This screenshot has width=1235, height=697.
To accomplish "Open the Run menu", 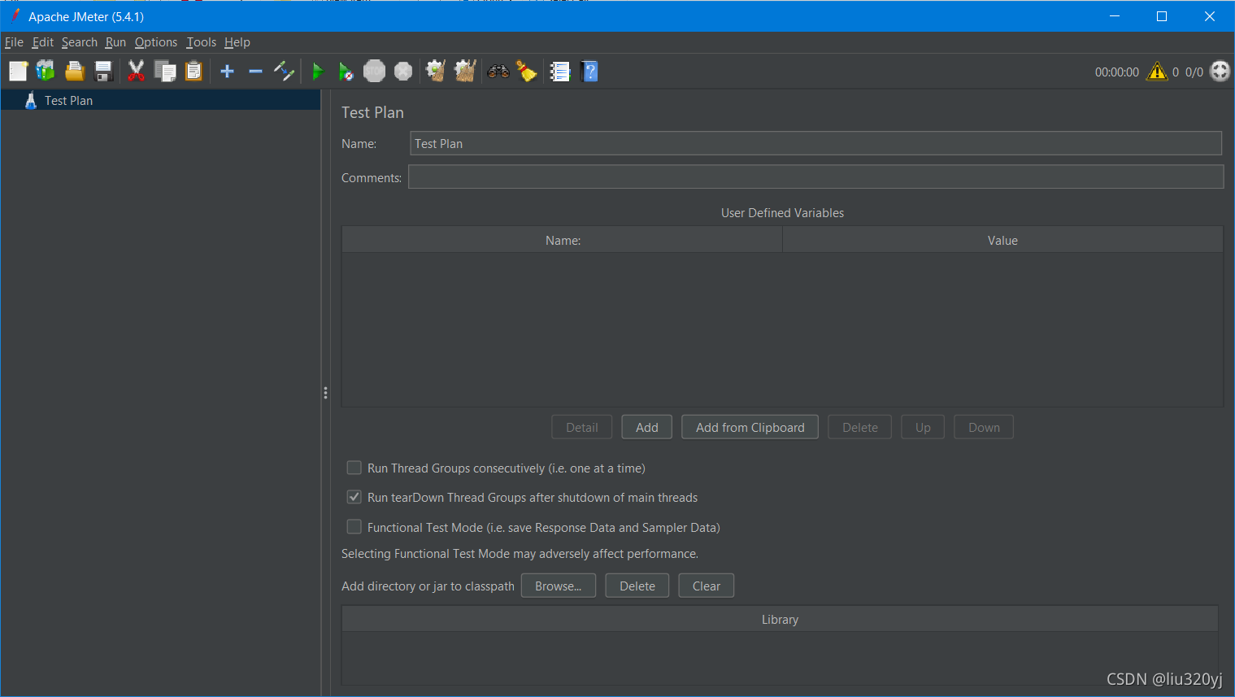I will click(x=115, y=42).
